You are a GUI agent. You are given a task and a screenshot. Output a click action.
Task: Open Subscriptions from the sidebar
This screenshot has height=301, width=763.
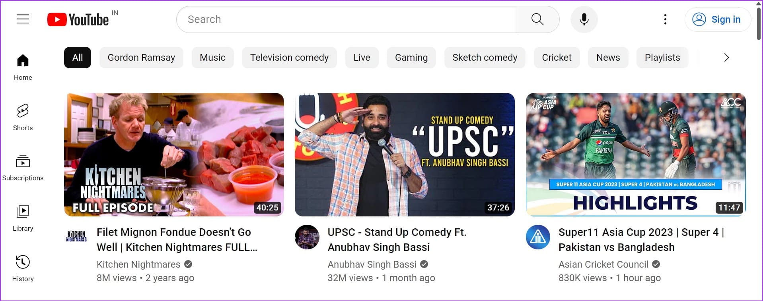click(23, 168)
